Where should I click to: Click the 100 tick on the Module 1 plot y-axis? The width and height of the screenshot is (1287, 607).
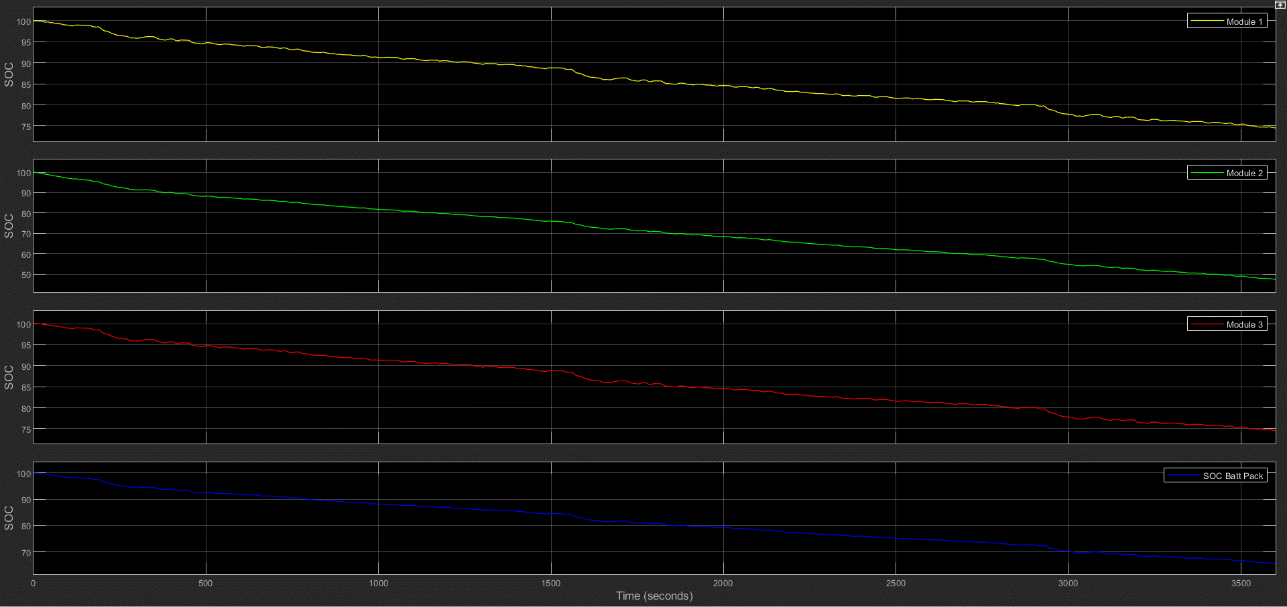[23, 21]
